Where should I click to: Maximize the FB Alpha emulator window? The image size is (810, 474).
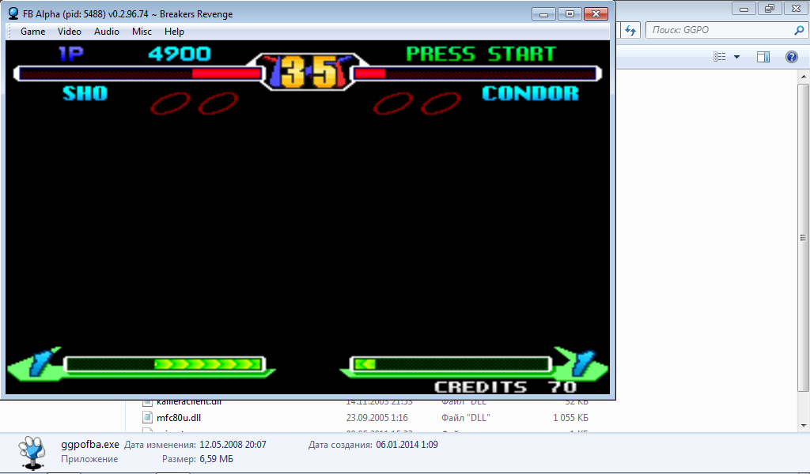(x=569, y=13)
